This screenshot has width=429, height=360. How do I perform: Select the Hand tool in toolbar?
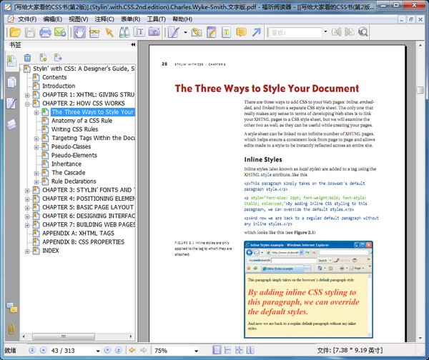tap(79, 33)
